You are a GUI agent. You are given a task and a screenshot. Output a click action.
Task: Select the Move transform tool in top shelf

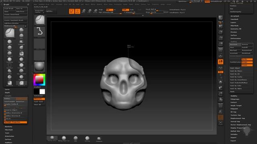coord(84,11)
